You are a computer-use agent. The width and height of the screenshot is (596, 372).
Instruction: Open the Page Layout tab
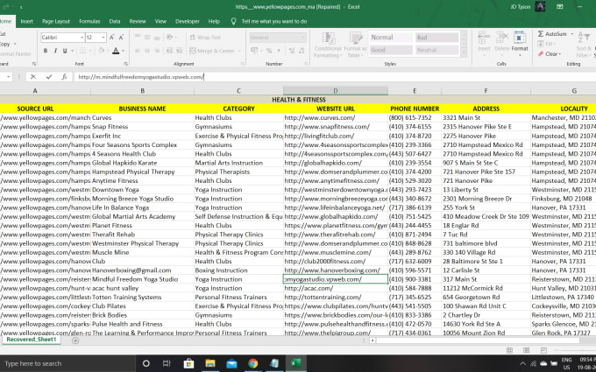click(56, 22)
